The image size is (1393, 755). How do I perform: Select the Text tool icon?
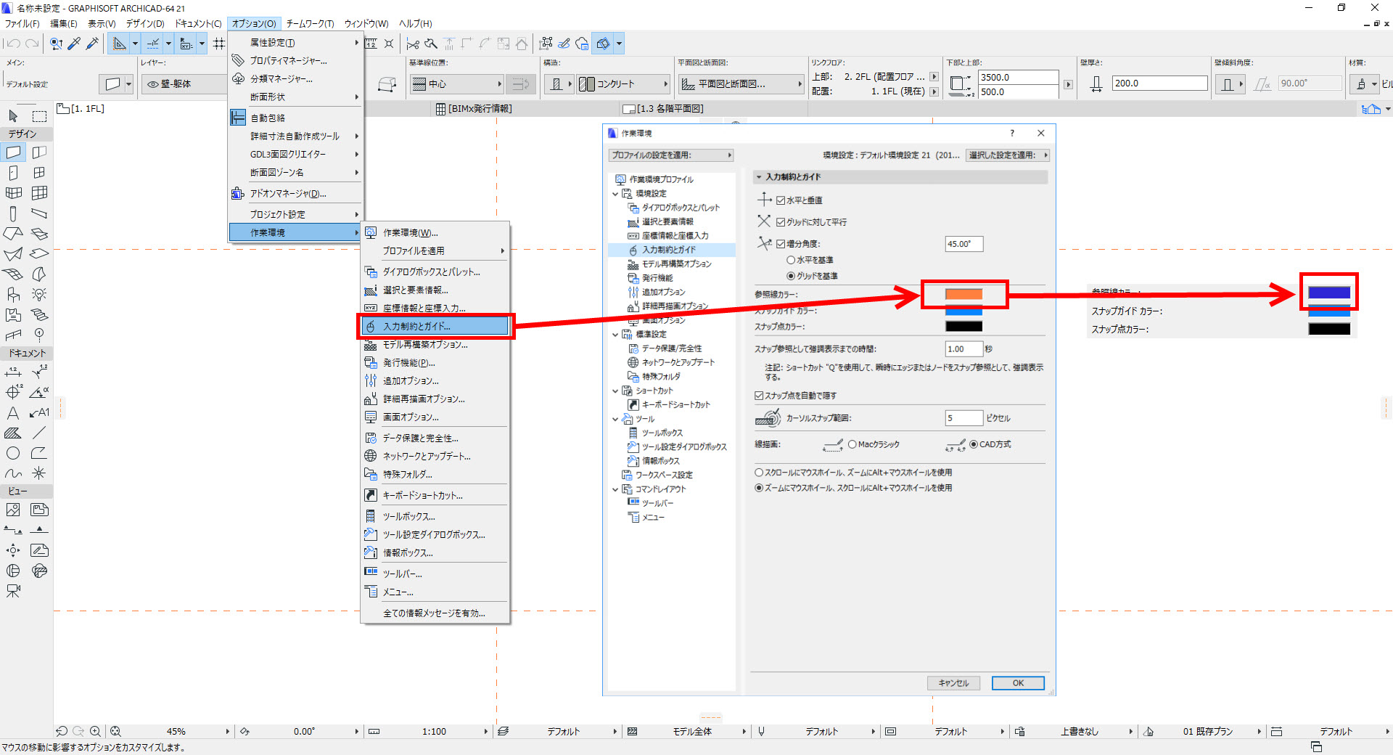point(13,412)
